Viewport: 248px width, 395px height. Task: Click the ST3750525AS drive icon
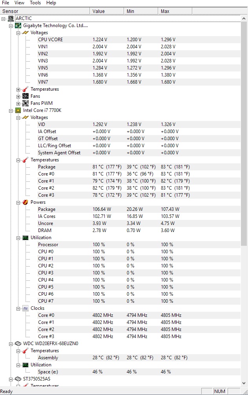pos(18,379)
